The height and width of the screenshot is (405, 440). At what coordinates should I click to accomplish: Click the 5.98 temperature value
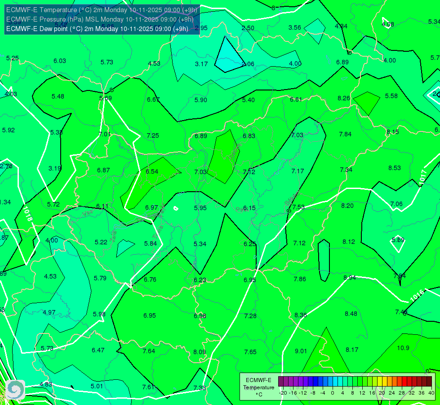99,314
